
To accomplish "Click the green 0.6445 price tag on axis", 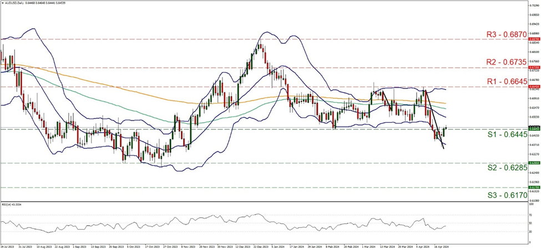I will click(534, 129).
